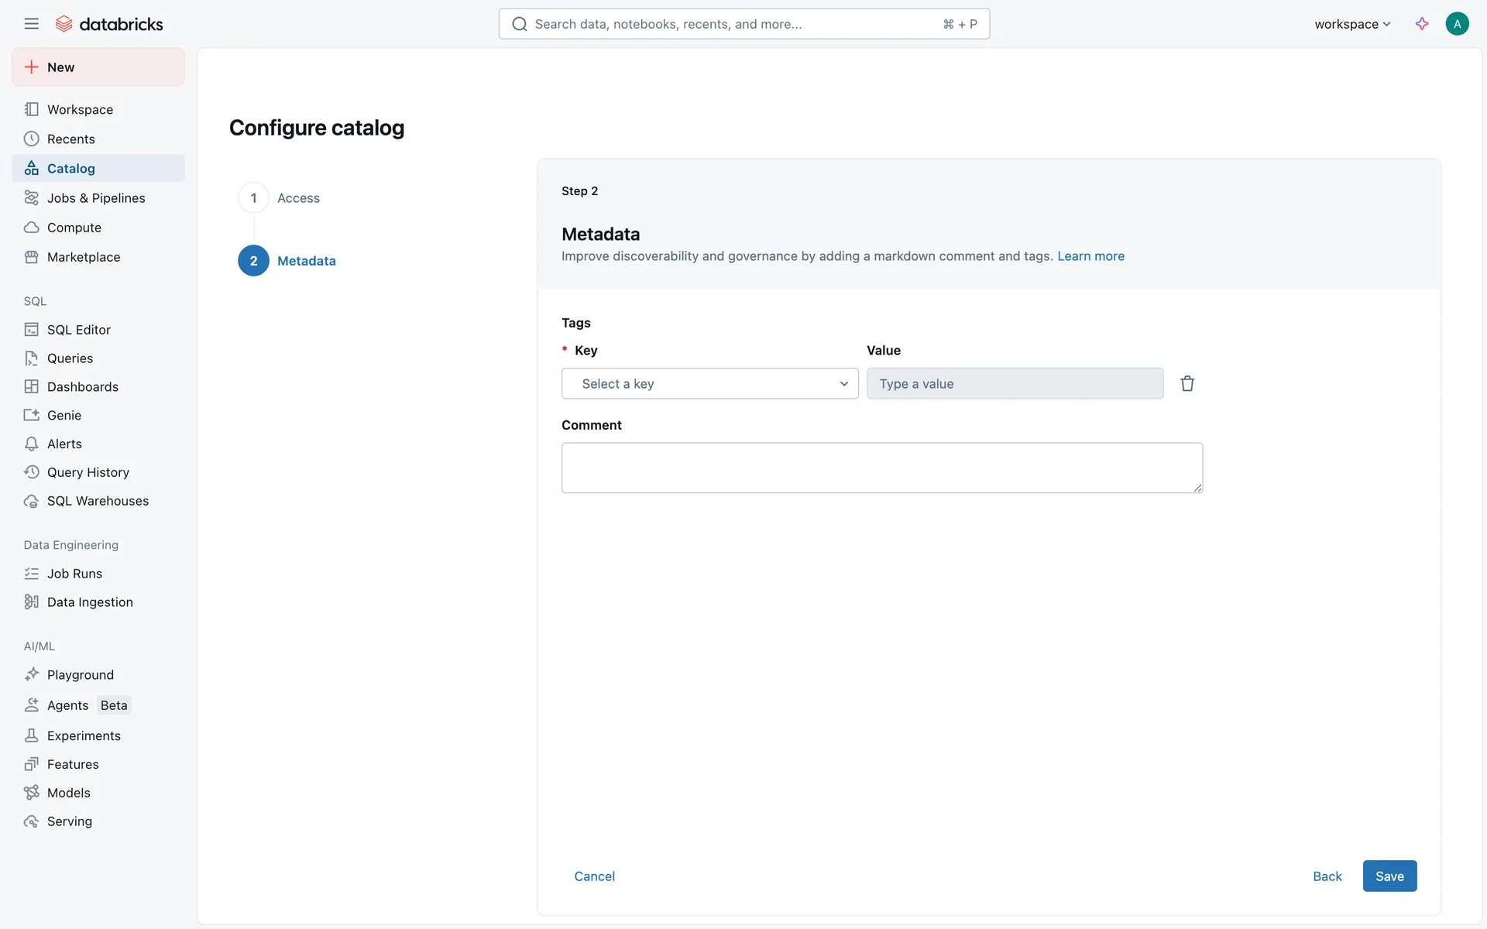Click into the Comment text area
Screen dimensions: 1487x929
coord(881,468)
